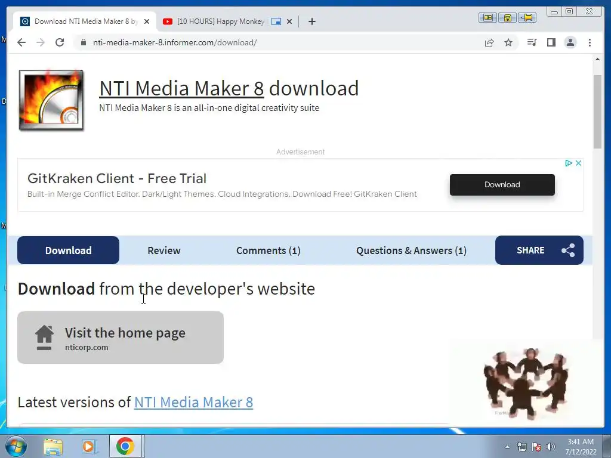
Task: Click the page vertical scrollbar thumb
Action: coord(597,112)
